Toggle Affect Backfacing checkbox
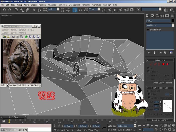176x132 pixels. tap(149, 98)
